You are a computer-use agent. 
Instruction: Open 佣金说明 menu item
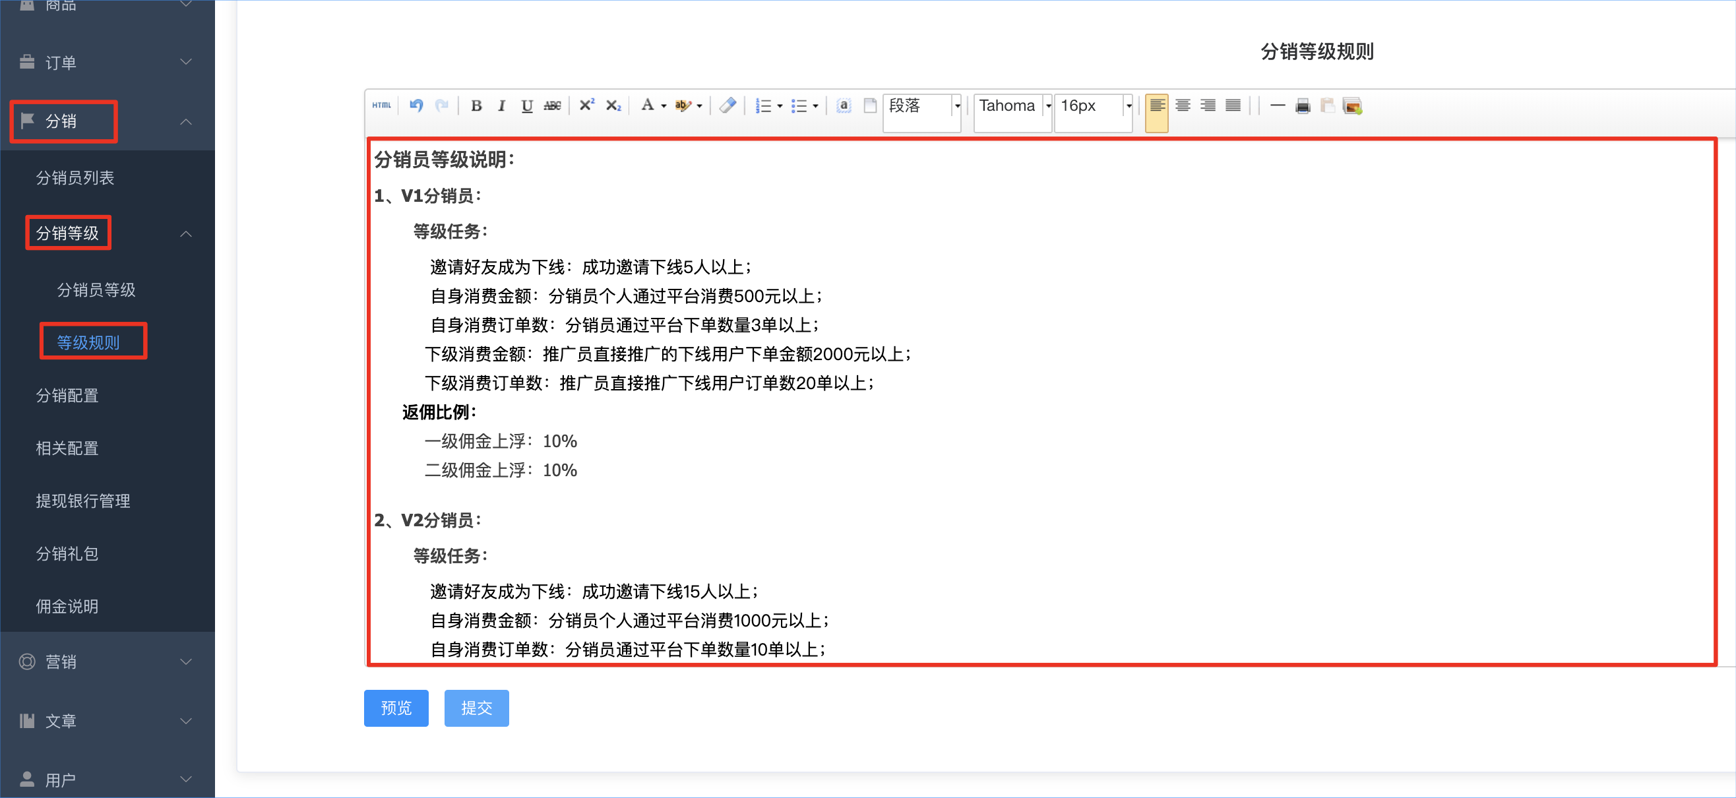[67, 607]
